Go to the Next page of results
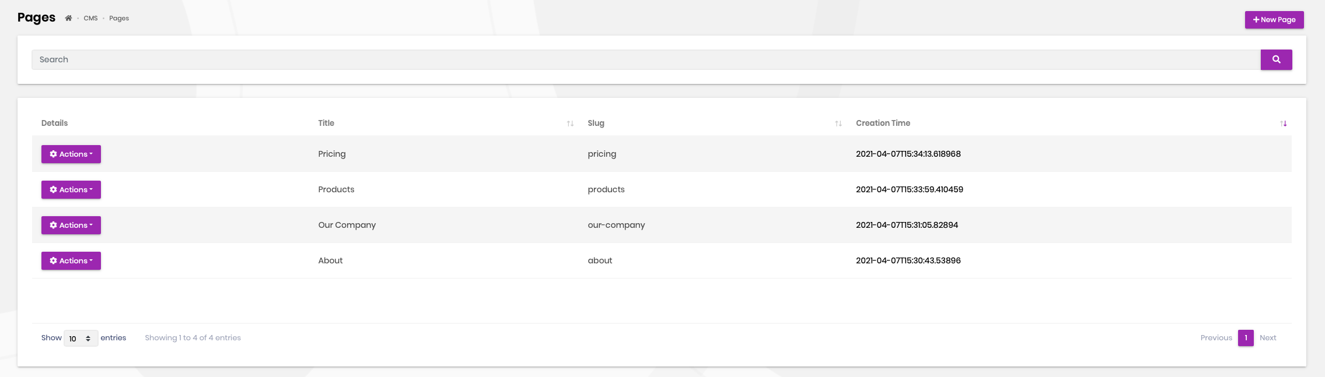1325x377 pixels. click(x=1267, y=338)
